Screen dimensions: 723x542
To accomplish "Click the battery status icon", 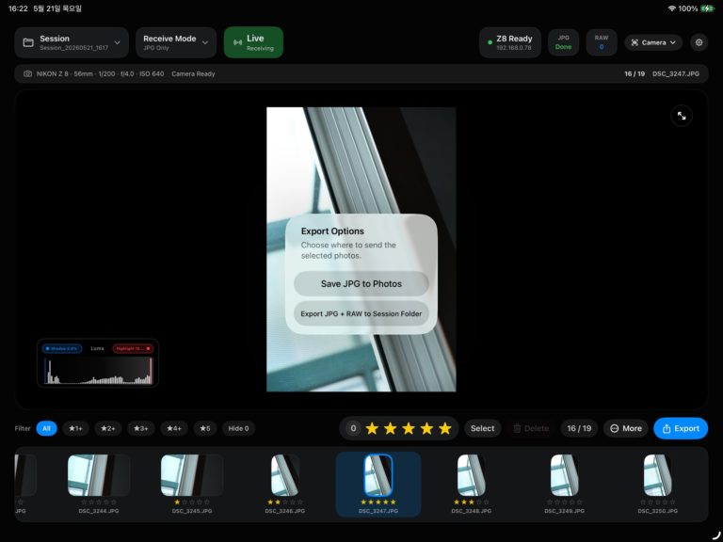I will click(707, 8).
